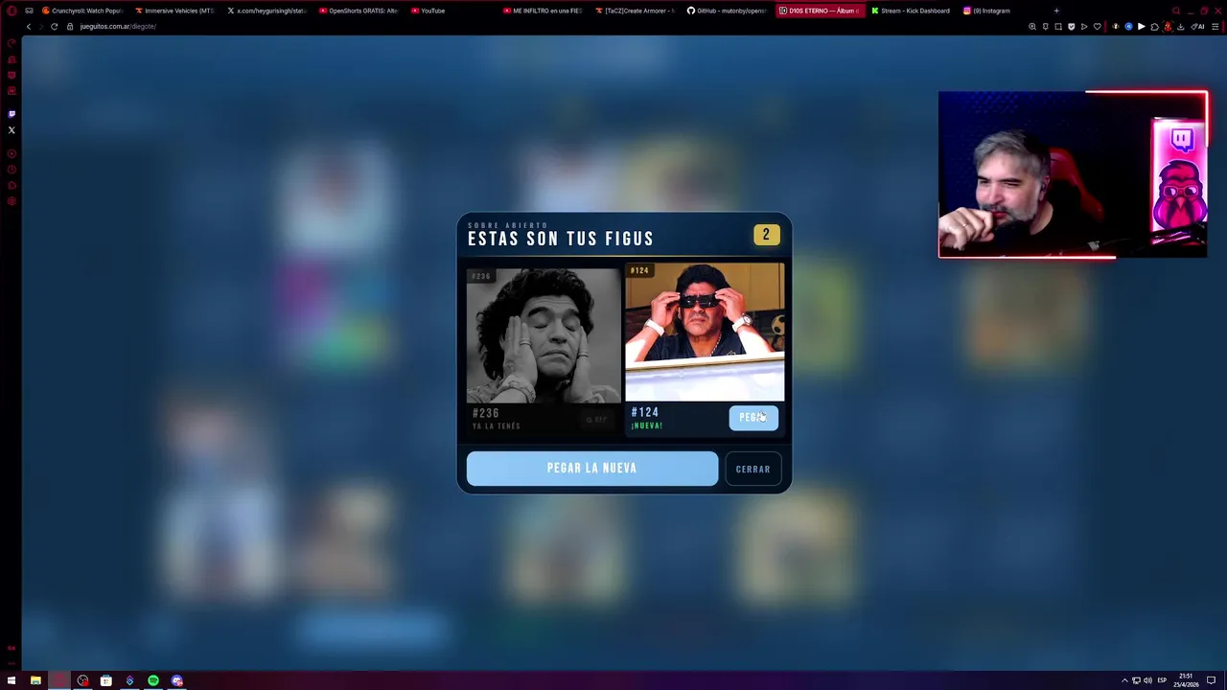1227x690 pixels.
Task: Open the history clock sidebar icon
Action: click(x=12, y=169)
